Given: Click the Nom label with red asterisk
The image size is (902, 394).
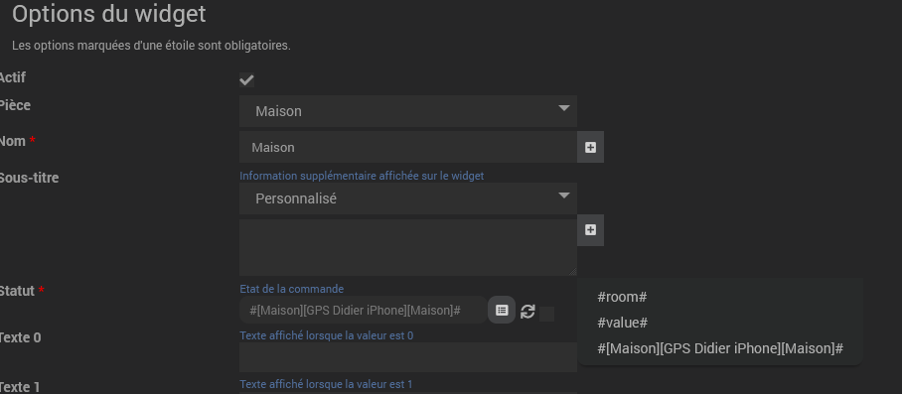Looking at the screenshot, I should click(x=17, y=141).
